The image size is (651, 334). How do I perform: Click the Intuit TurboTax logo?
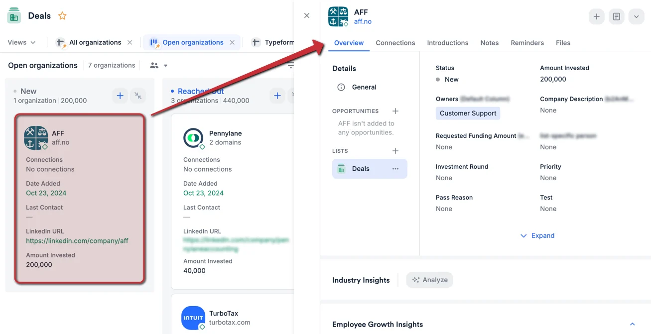tap(193, 318)
